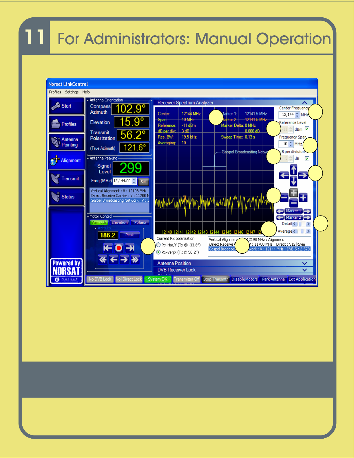Move Marker 2 right
This screenshot has height=458, width=354.
coord(307,218)
